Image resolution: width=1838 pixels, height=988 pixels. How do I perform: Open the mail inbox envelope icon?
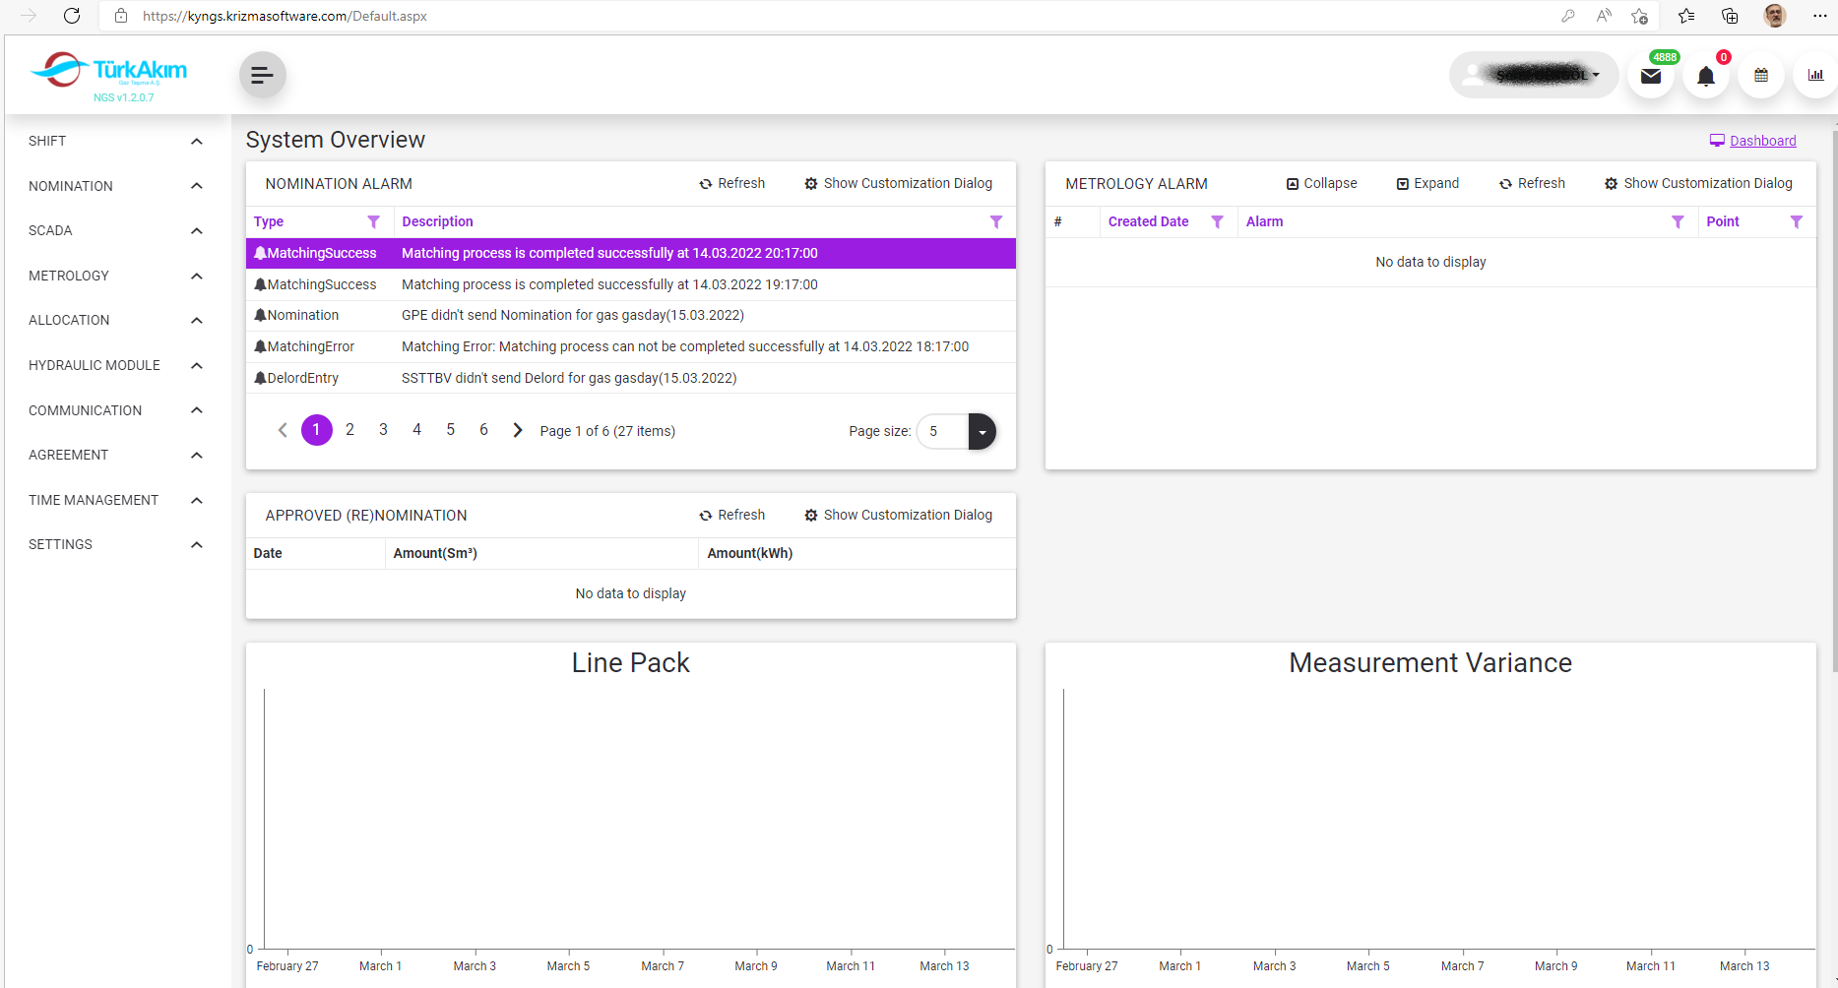1651,76
